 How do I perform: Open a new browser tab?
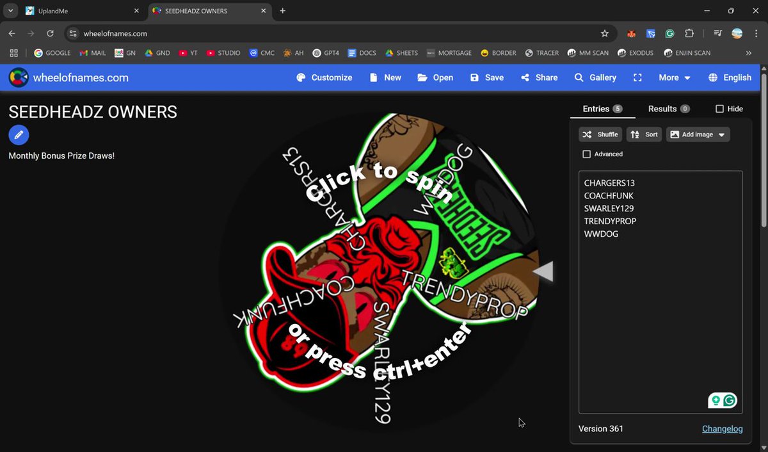[x=283, y=11]
